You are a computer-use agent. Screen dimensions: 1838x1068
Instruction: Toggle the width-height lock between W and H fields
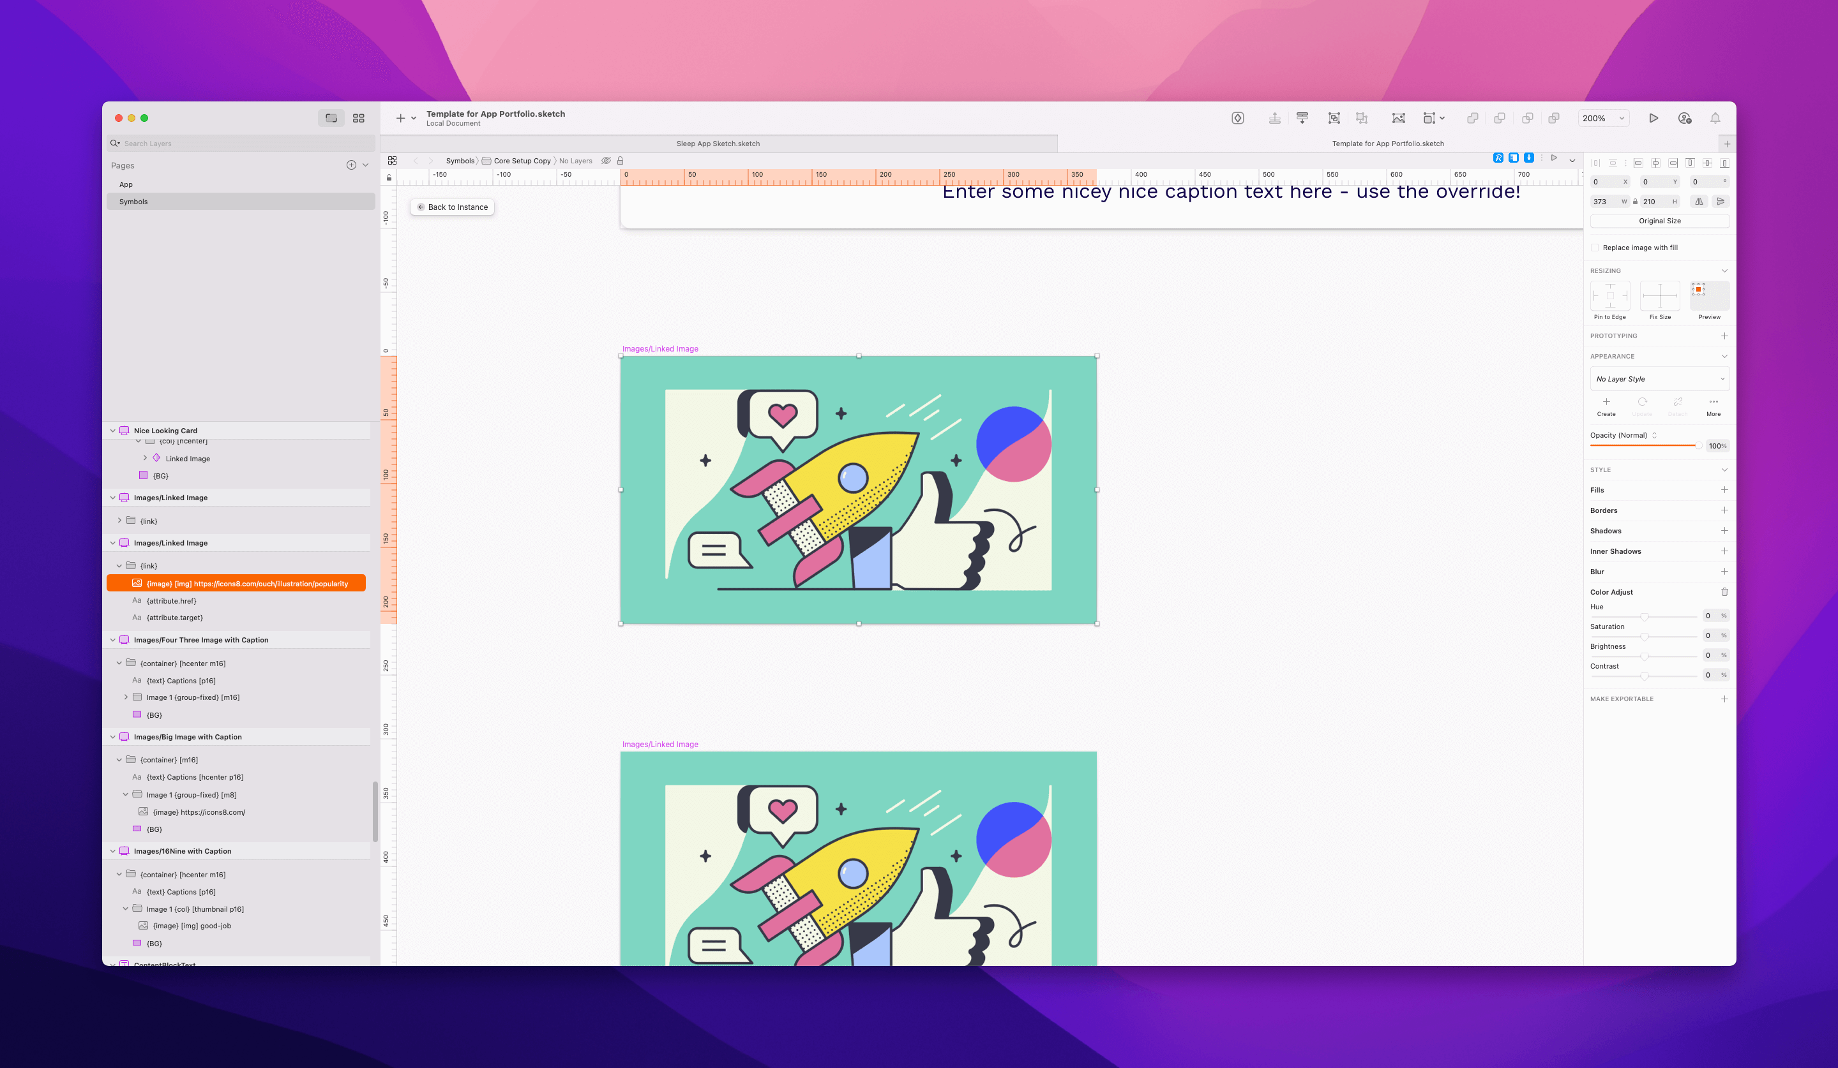click(x=1635, y=201)
